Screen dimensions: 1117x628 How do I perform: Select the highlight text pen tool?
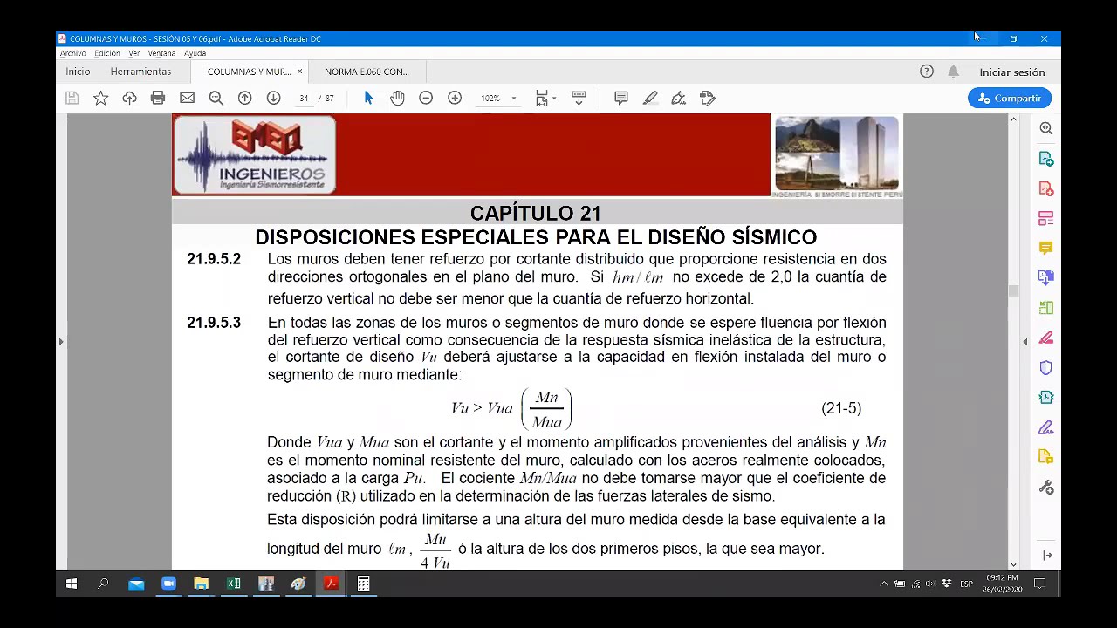[x=650, y=99]
